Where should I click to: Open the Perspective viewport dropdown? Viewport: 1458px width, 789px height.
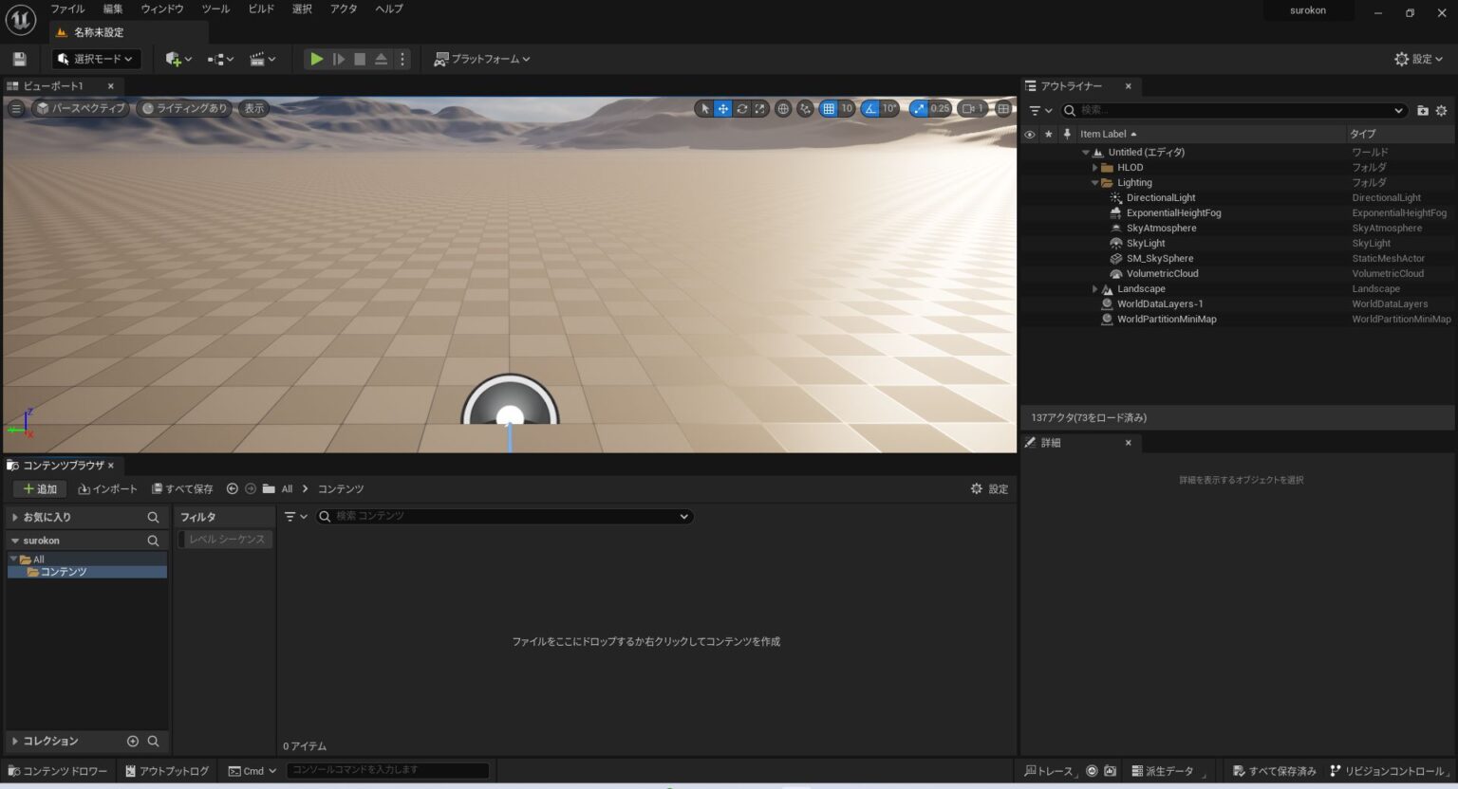pos(81,107)
